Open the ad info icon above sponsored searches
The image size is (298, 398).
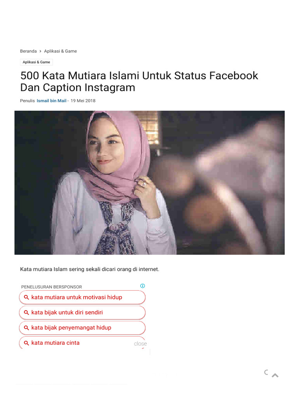(143, 286)
